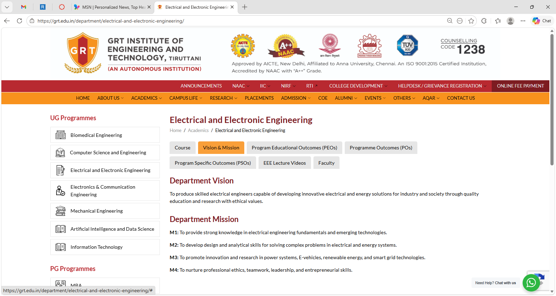Switch to the Faculty tab
This screenshot has width=556, height=296.
pyautogui.click(x=326, y=163)
